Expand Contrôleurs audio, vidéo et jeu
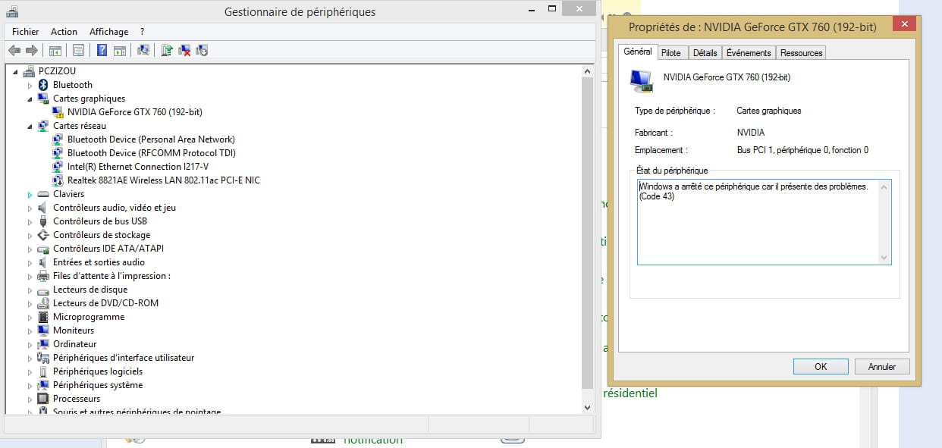 point(30,208)
